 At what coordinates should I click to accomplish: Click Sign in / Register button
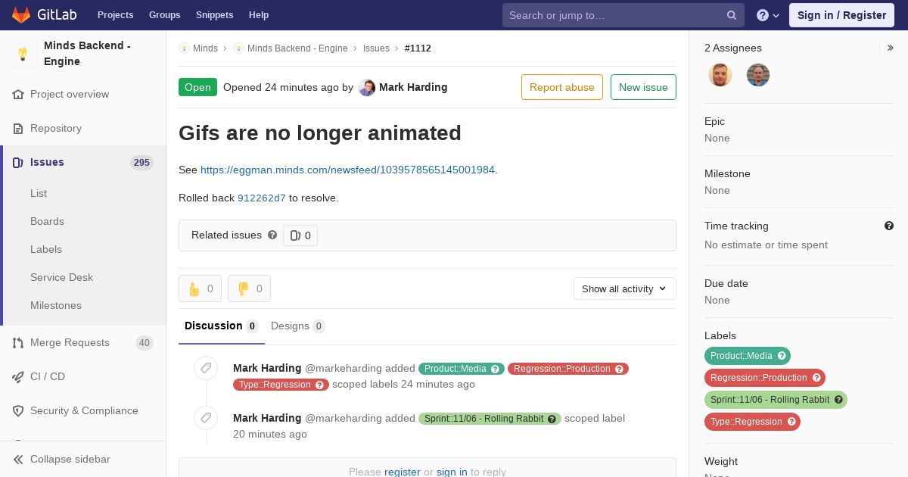click(x=841, y=15)
